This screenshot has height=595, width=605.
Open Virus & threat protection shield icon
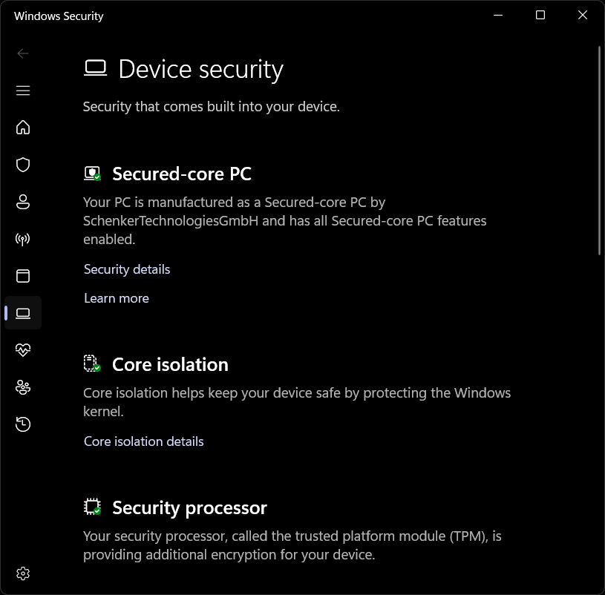[x=22, y=165]
